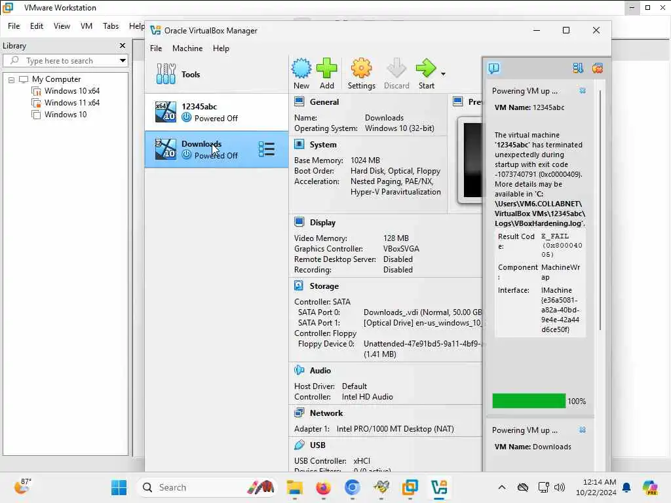Dismiss the Downloads Powering VM up notification
Screen dimensions: 671x503
pyautogui.click(x=583, y=430)
